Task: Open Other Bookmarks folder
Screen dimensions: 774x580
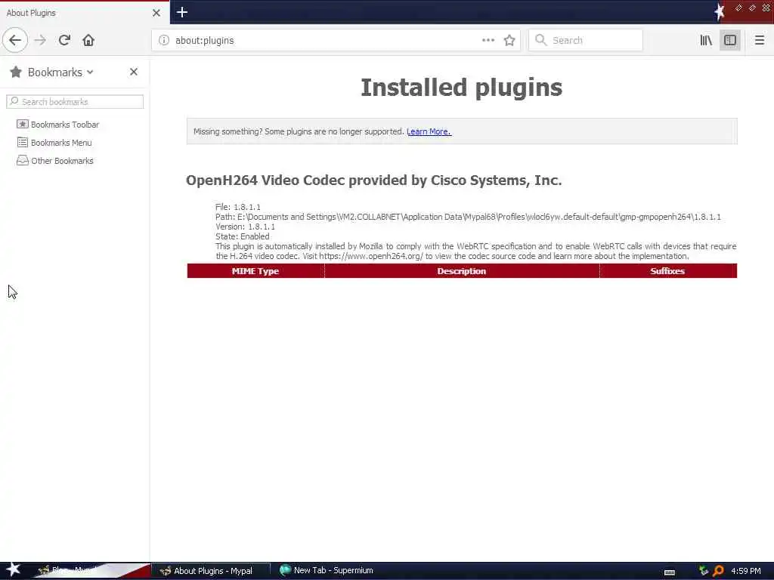Action: (62, 161)
